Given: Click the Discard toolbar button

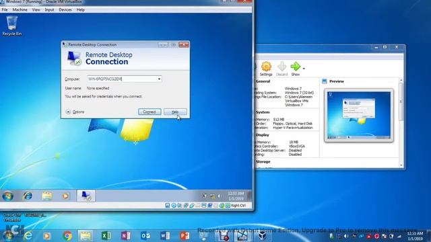Looking at the screenshot, I should pos(281,69).
